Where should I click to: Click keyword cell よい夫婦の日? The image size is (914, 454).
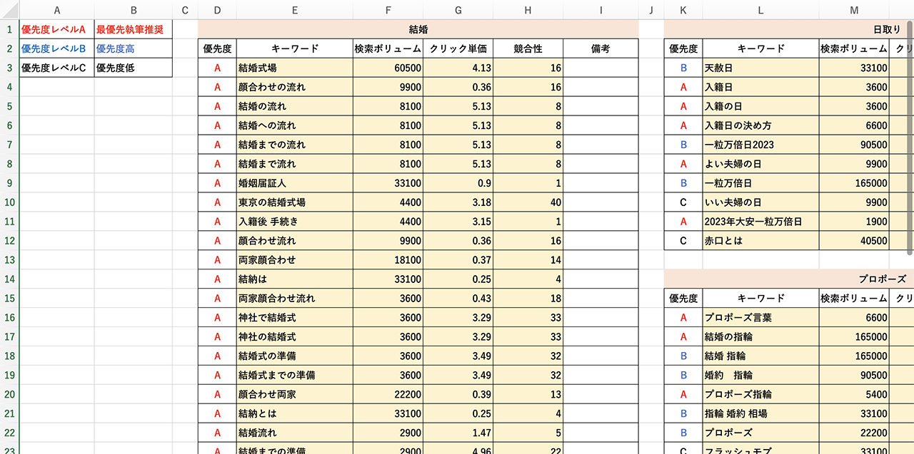click(760, 164)
